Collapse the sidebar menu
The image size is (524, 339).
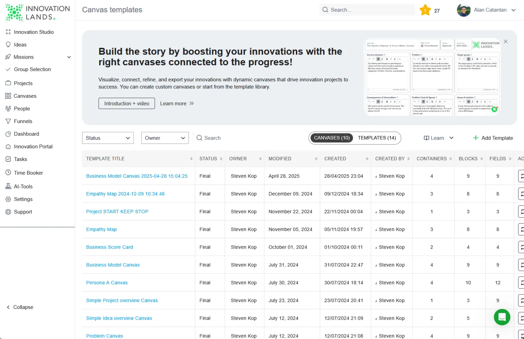pos(20,307)
